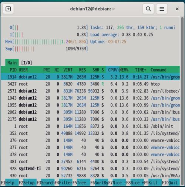Click F4 Filter in function bar
The height and width of the screenshot is (187, 185).
click(x=64, y=183)
